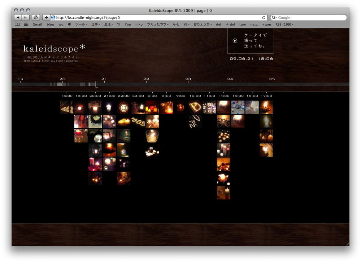This screenshot has height=262, width=361.
Task: Open the + del bookmark
Action: tap(230, 25)
